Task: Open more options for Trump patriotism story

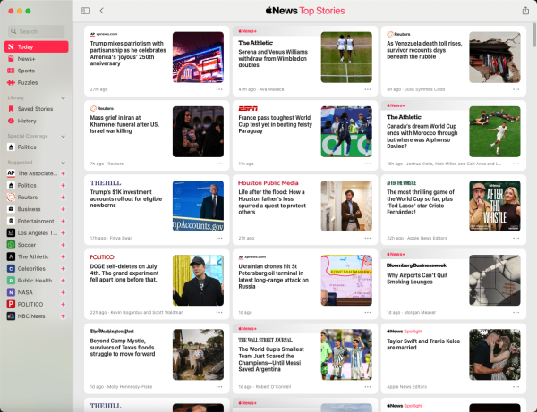Action: (x=219, y=89)
